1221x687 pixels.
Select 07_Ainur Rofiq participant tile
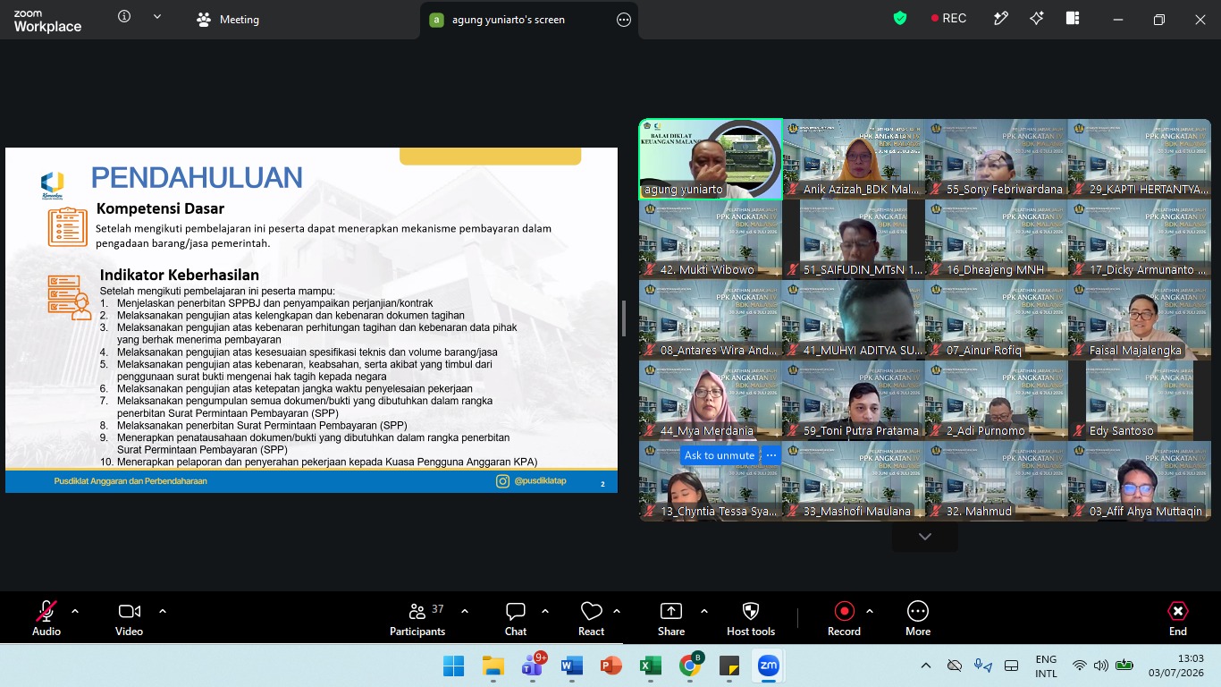(x=997, y=319)
